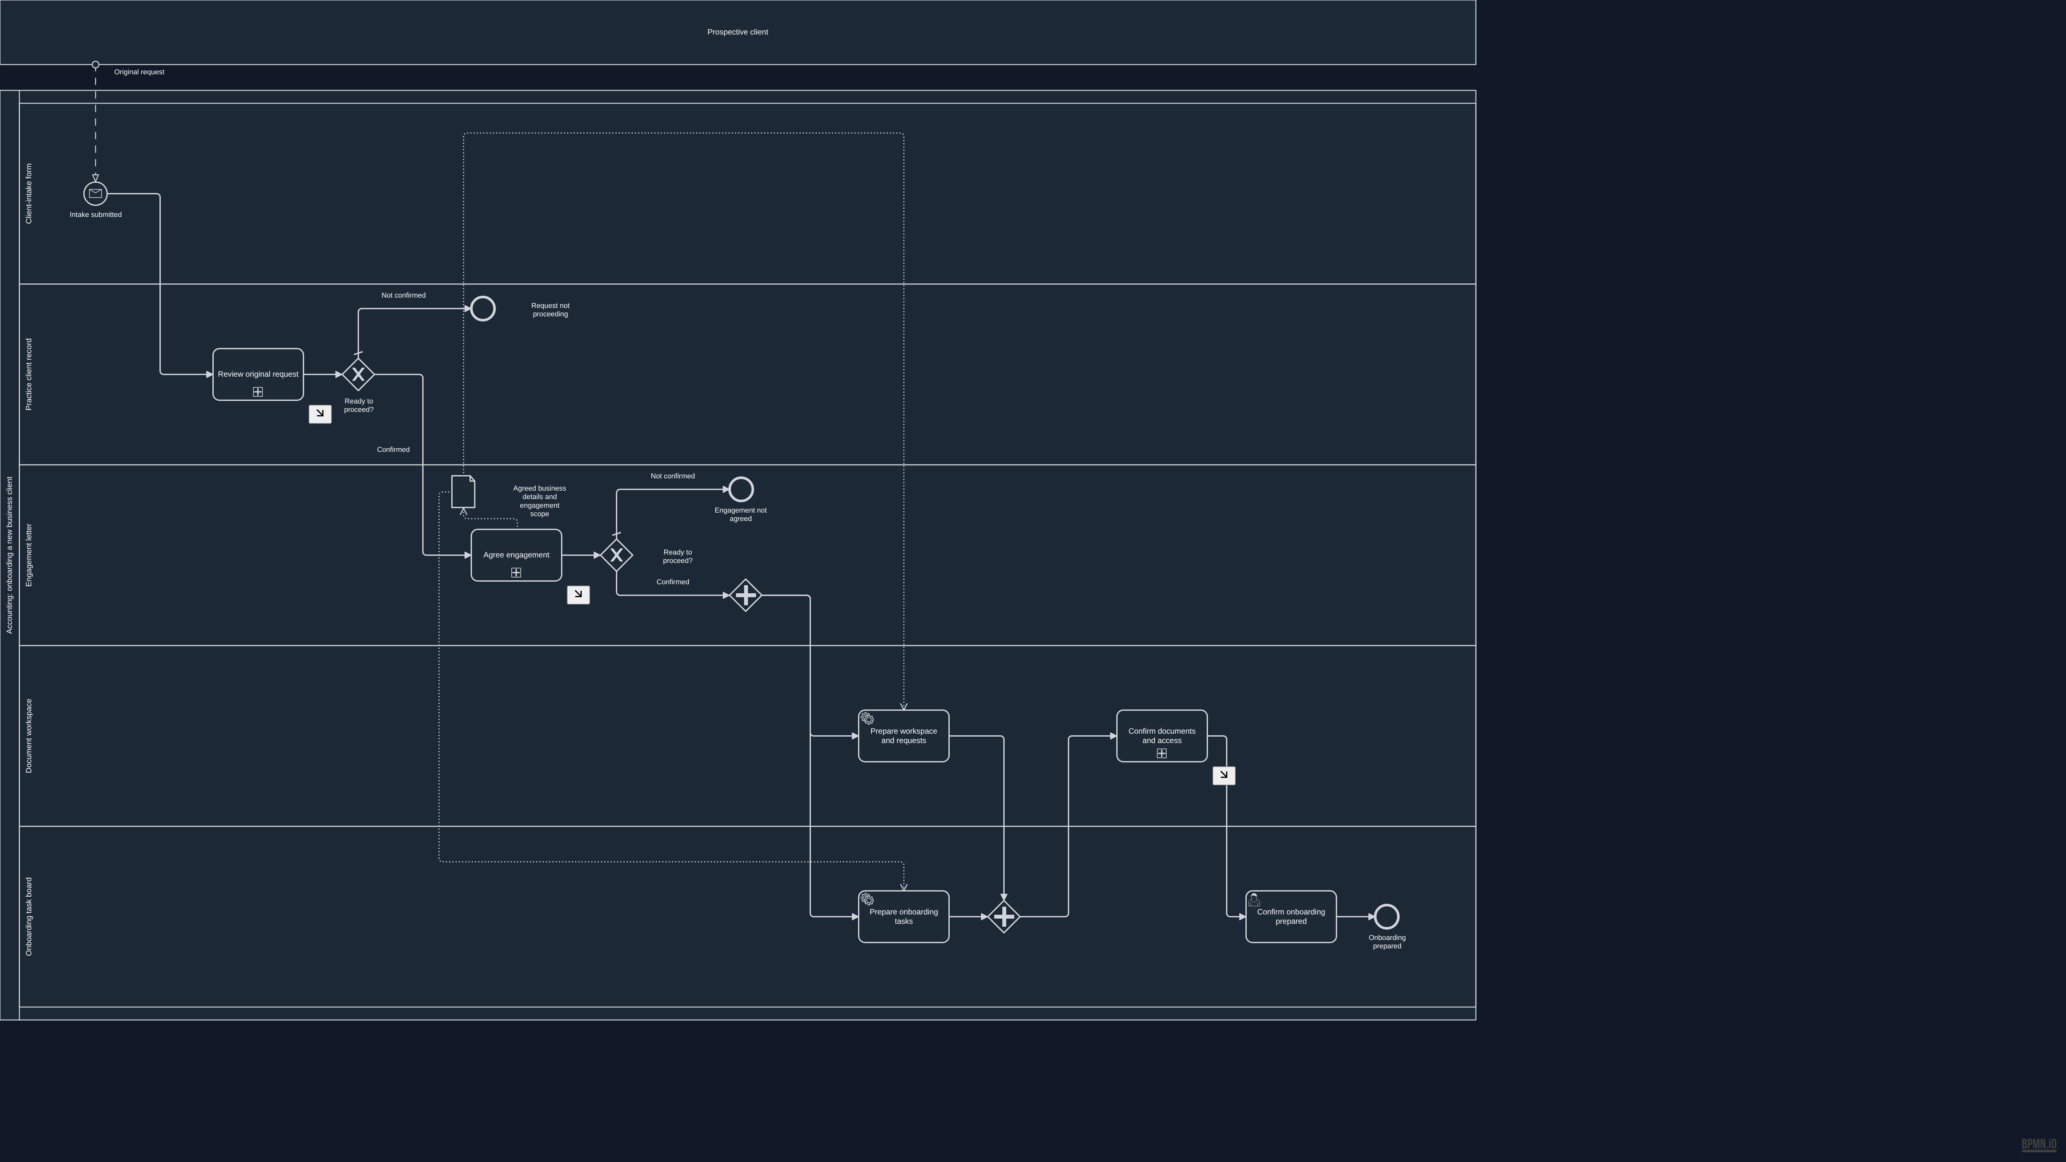Select the Prepare onboarding tasks service task
Viewport: 2066px width, 1162px height.
(904, 917)
